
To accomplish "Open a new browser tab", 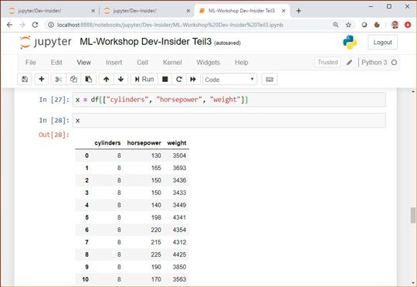I will [299, 11].
